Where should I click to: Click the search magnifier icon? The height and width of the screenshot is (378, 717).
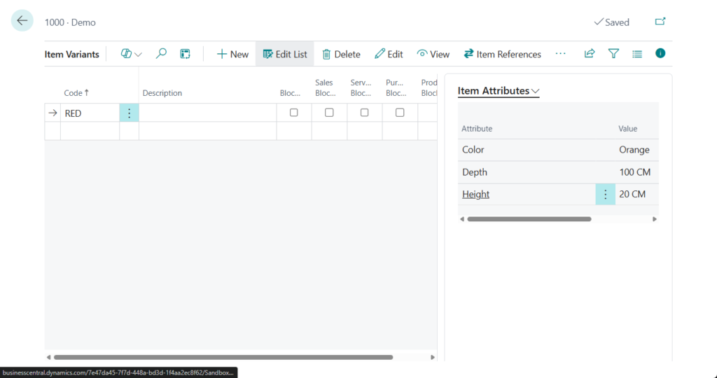click(x=161, y=54)
